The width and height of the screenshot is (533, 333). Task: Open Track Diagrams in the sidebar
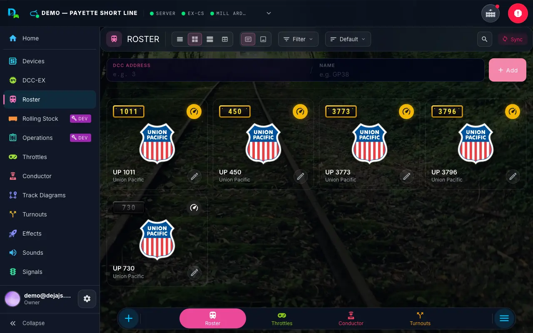(x=50, y=195)
